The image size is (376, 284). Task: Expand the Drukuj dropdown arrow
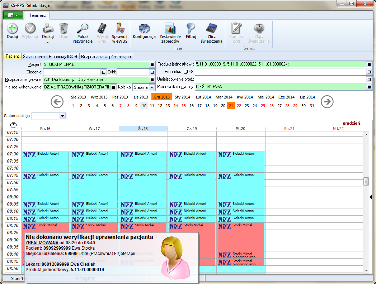click(x=48, y=43)
